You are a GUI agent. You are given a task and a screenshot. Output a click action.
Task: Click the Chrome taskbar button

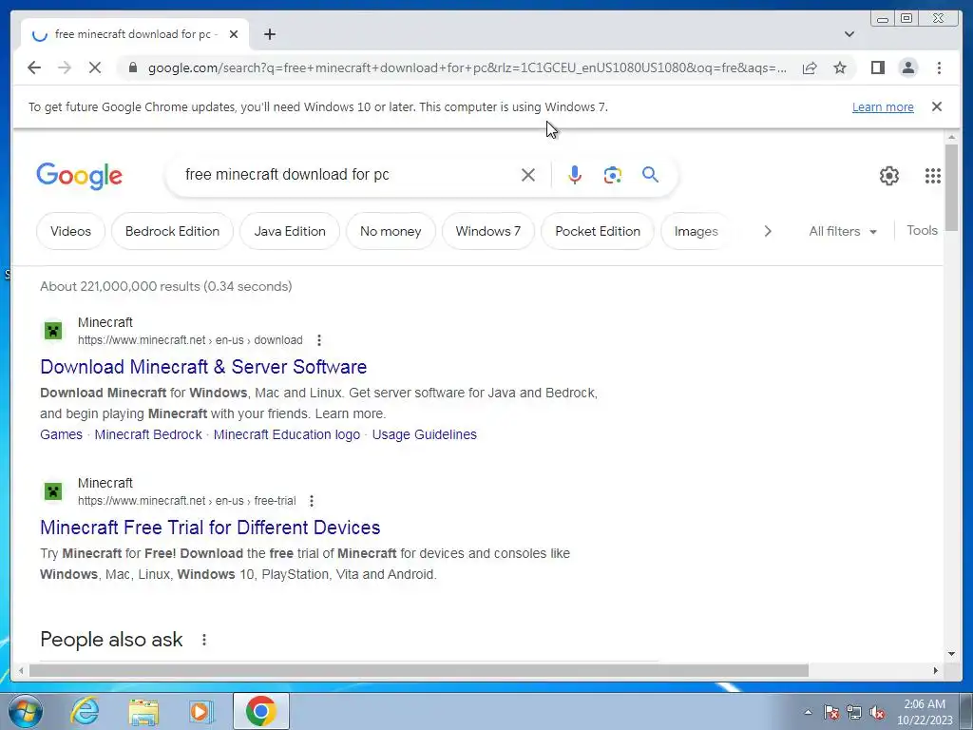click(x=261, y=711)
